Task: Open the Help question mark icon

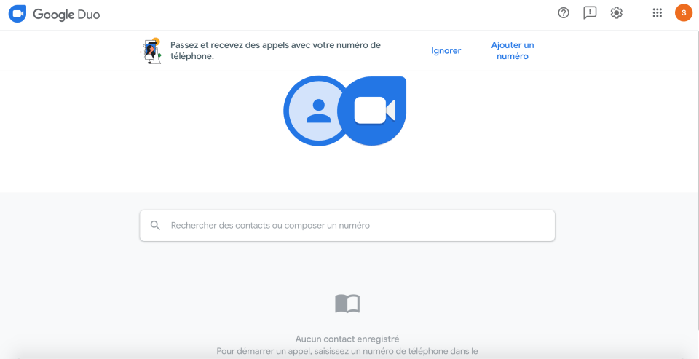Action: 564,13
